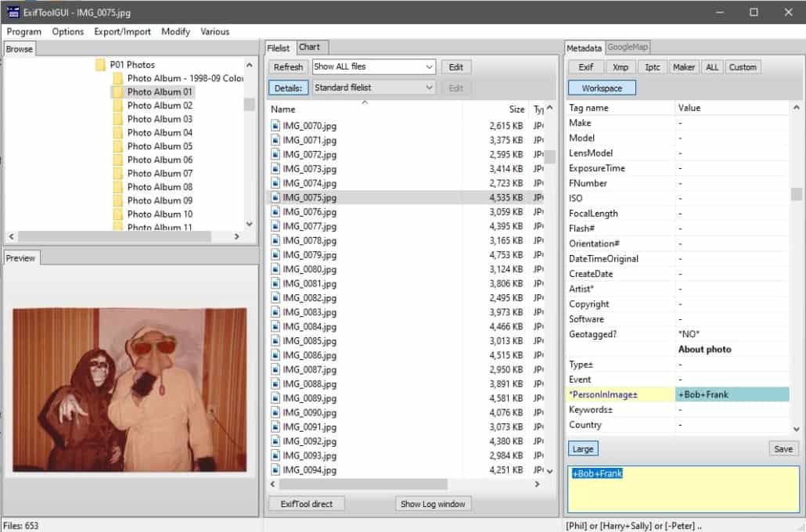Viewport: 806px width, 532px height.
Task: Open the Standard filelist dropdown
Action: (429, 88)
